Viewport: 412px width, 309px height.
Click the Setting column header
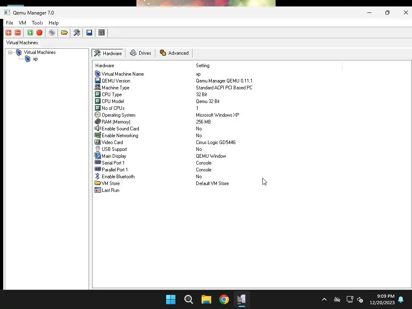(268, 66)
